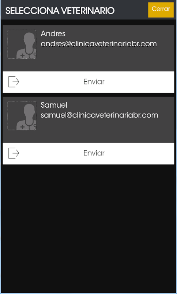Image resolution: width=177 pixels, height=294 pixels.
Task: Select the name Samuel
Action: point(54,105)
